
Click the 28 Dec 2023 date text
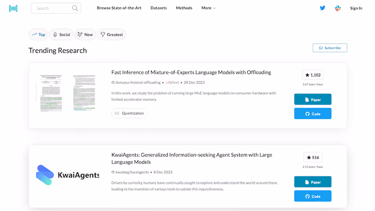pyautogui.click(x=194, y=83)
